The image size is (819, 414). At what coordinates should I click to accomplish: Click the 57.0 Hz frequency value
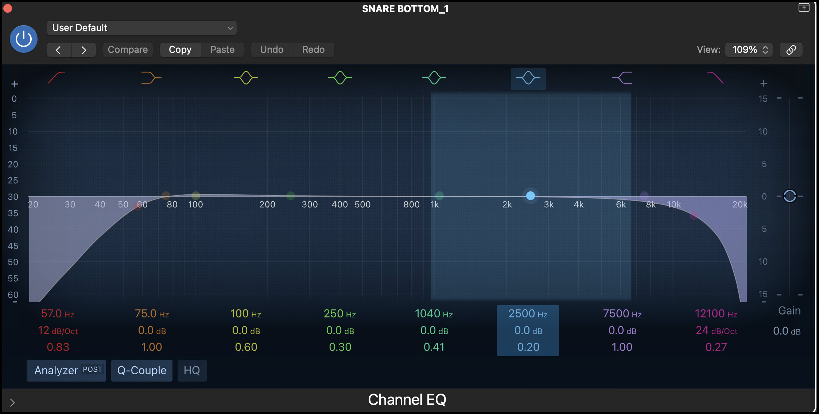pyautogui.click(x=58, y=314)
